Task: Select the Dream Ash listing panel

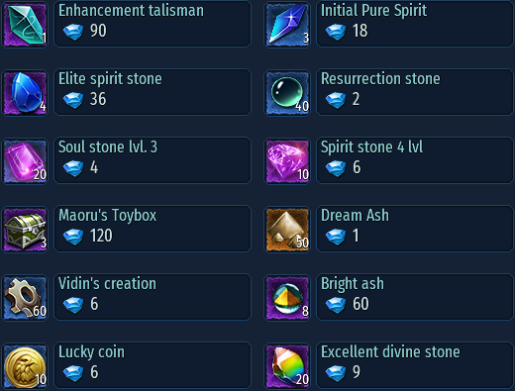Action: click(415, 229)
